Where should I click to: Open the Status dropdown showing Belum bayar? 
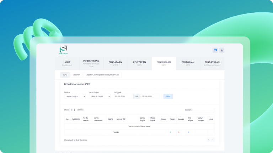tap(75, 96)
